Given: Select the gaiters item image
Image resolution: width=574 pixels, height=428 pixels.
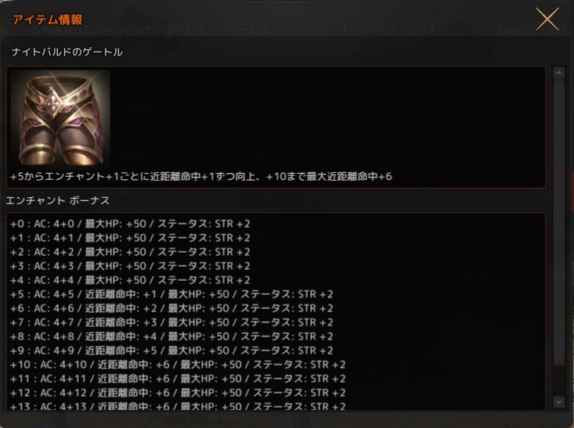Looking at the screenshot, I should click(60, 118).
